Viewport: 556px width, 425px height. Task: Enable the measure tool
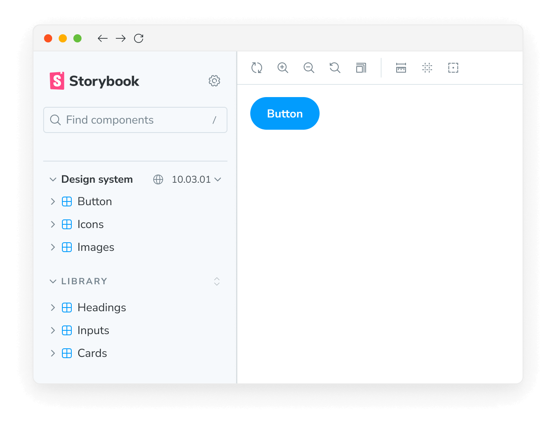(x=401, y=68)
